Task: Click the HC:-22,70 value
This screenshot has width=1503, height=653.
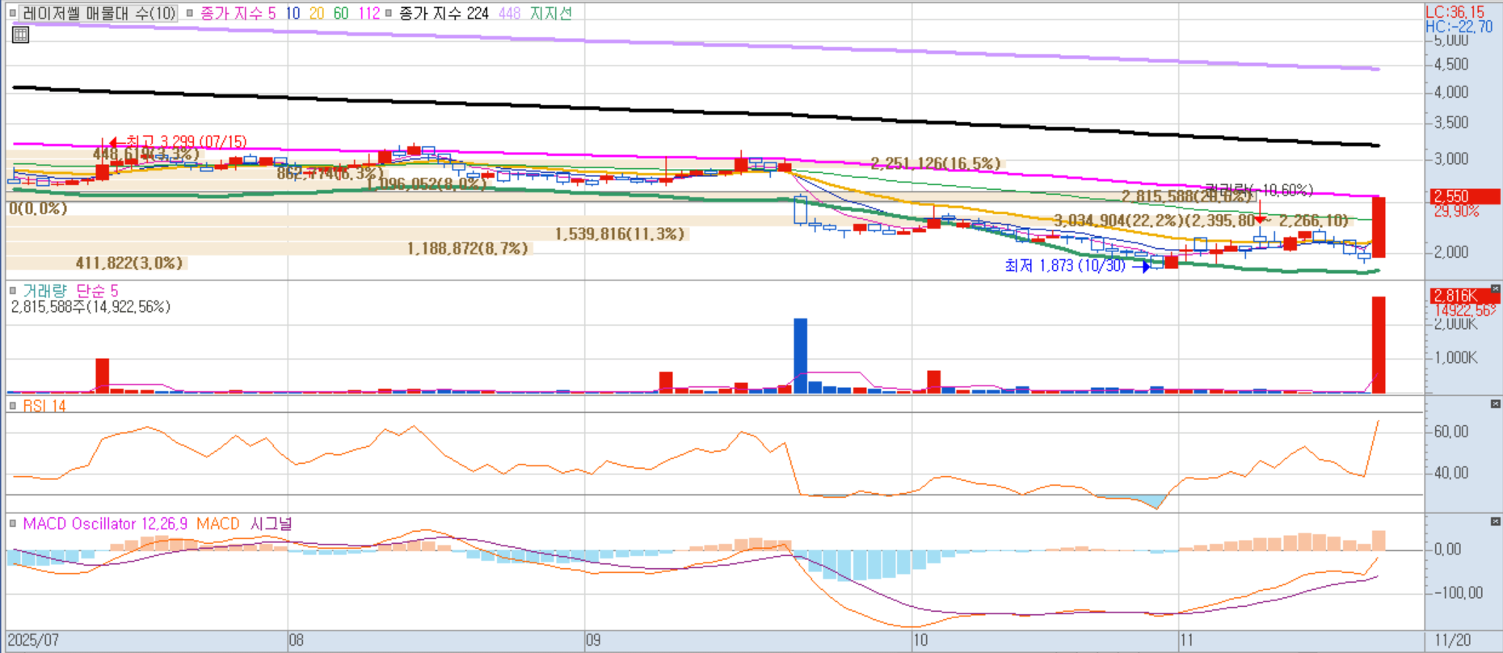Action: coord(1459,27)
